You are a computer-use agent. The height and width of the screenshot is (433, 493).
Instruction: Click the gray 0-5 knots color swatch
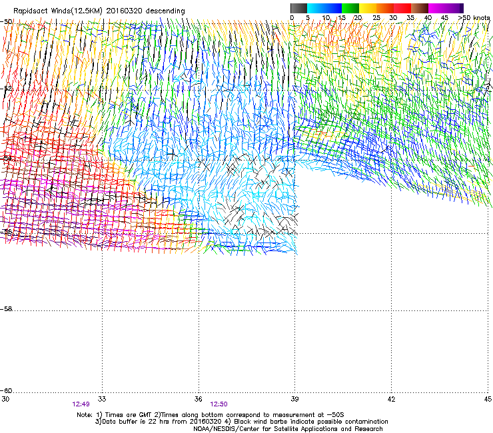pos(298,8)
